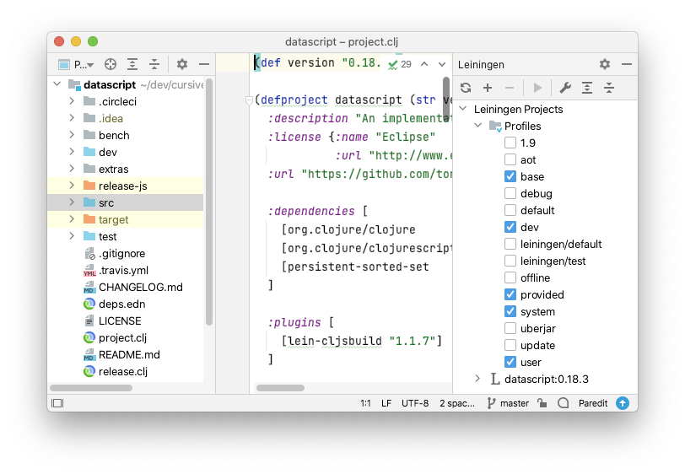685x474 pixels.
Task: Collapse all in Leiningen tool window
Action: (609, 88)
